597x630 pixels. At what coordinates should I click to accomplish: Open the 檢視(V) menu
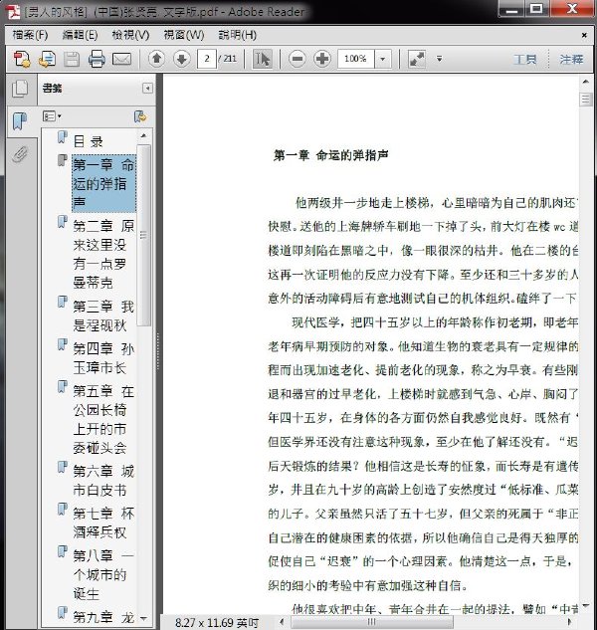[x=130, y=35]
